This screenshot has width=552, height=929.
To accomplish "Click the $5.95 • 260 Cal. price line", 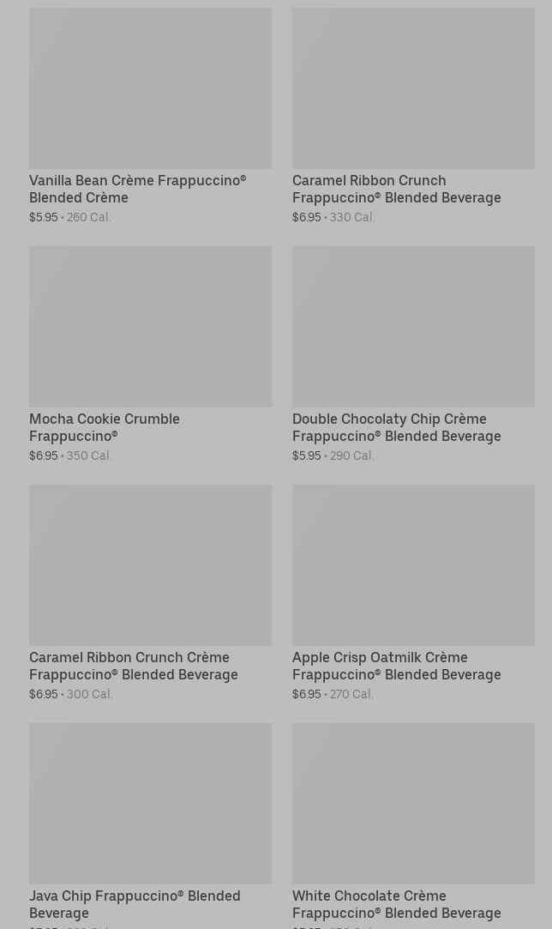I will coord(70,218).
